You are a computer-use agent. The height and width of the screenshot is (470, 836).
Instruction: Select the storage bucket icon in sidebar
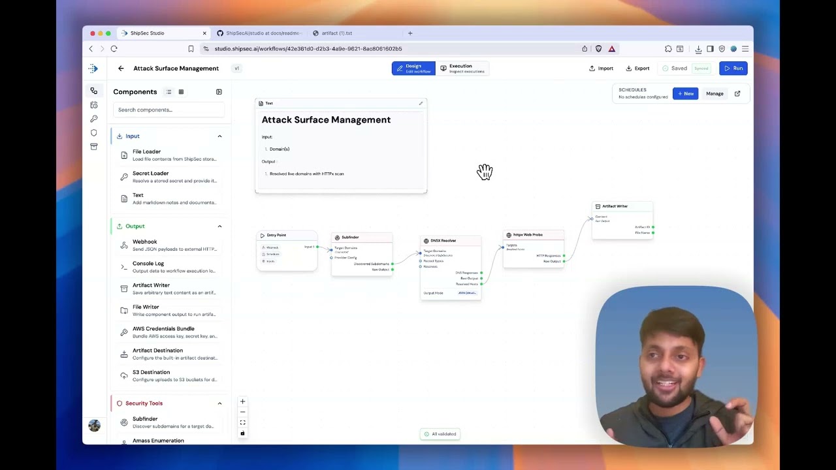[x=94, y=147]
